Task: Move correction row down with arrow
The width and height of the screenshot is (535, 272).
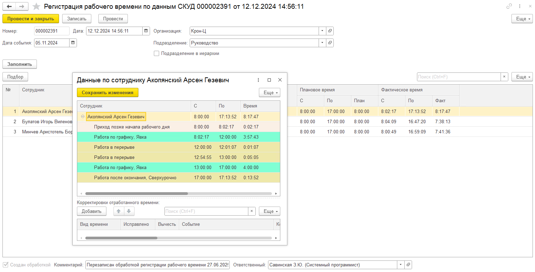Action: [x=129, y=211]
